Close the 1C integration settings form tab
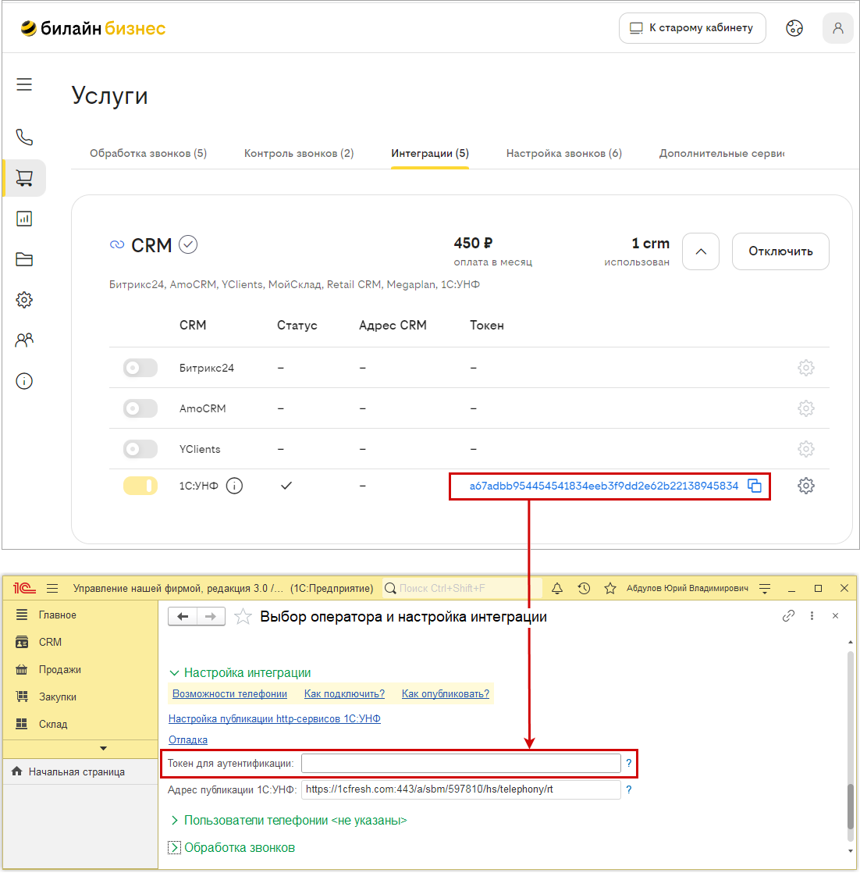The height and width of the screenshot is (873, 860). pos(836,616)
